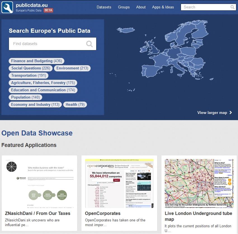Click the magnifier icon in Find datasets box
Screen dimensions: 238x234
tap(89, 44)
